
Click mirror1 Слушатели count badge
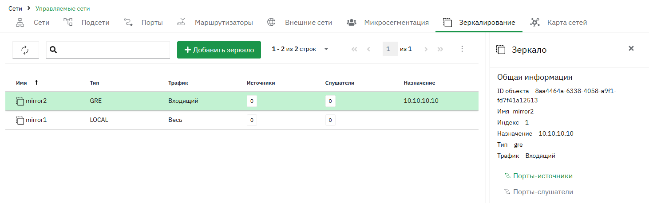pyautogui.click(x=330, y=120)
